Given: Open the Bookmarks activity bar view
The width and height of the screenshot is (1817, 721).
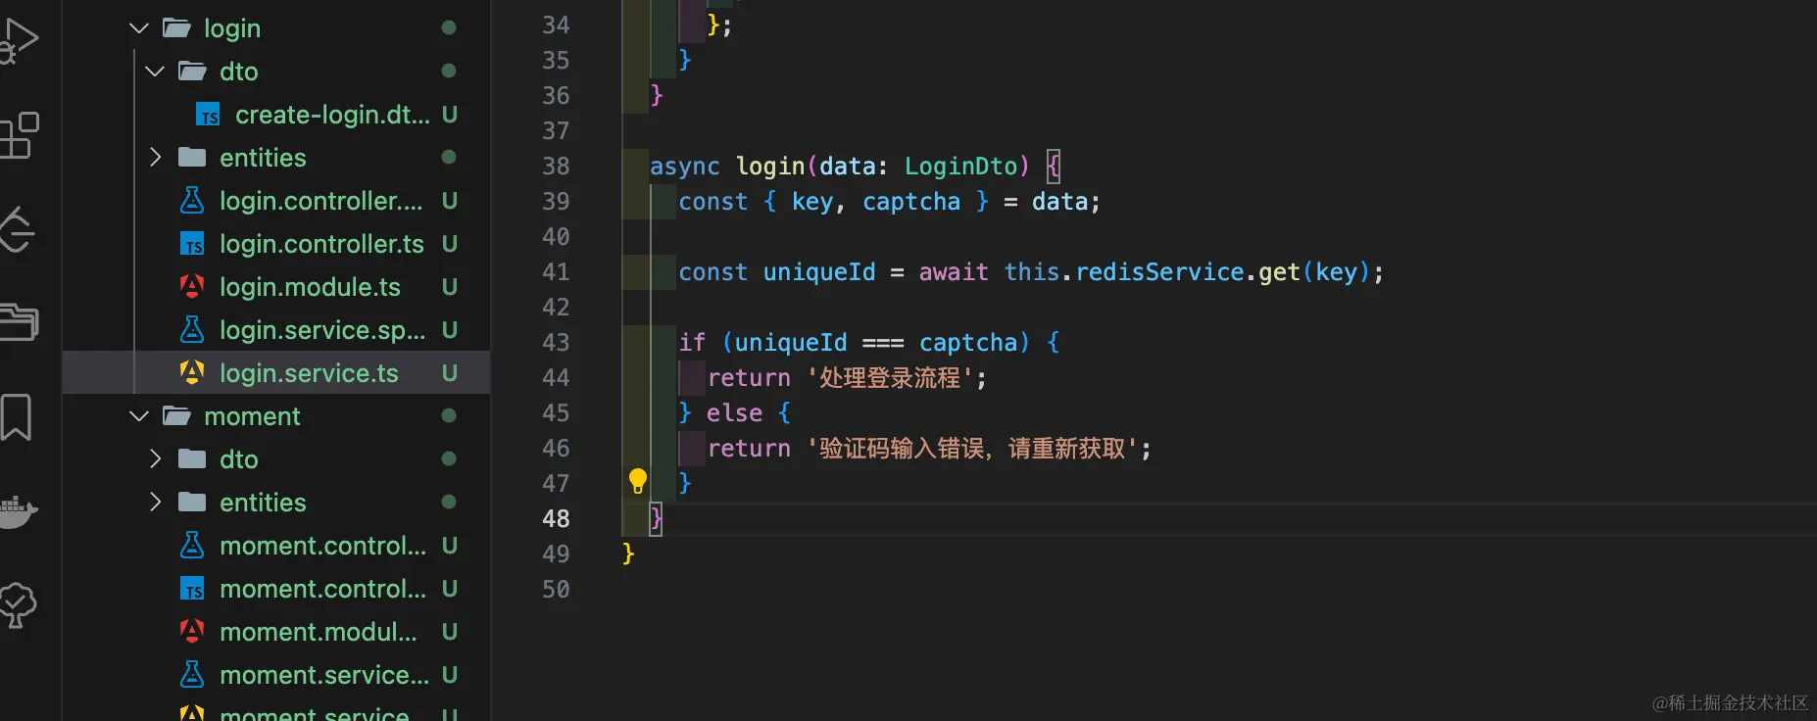Looking at the screenshot, I should pos(17,417).
